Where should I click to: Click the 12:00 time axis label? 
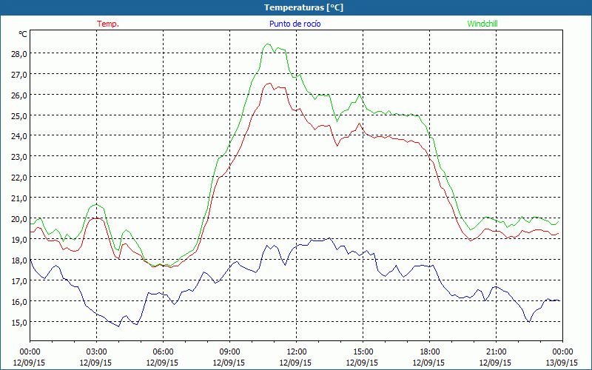pos(297,352)
